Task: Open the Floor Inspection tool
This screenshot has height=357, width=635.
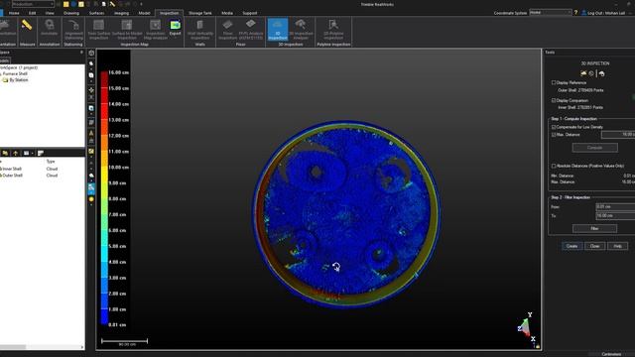Action: (227, 29)
